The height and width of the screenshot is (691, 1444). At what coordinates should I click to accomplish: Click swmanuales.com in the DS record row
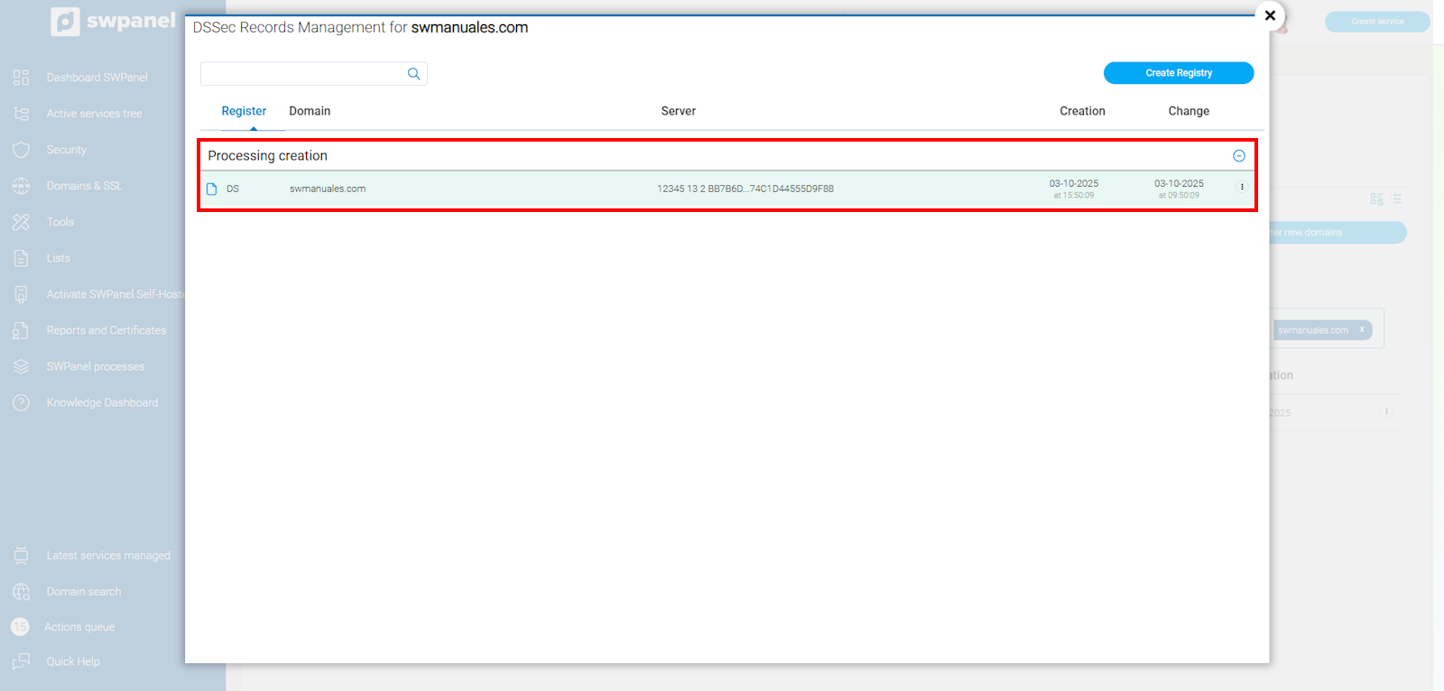[328, 189]
